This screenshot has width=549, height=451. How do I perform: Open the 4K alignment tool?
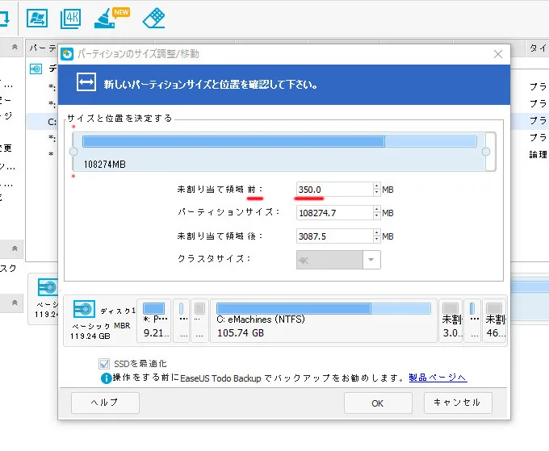(69, 17)
